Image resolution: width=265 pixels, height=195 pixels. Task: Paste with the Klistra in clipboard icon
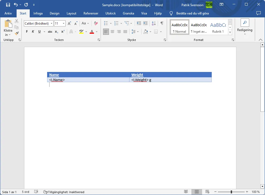(x=8, y=24)
